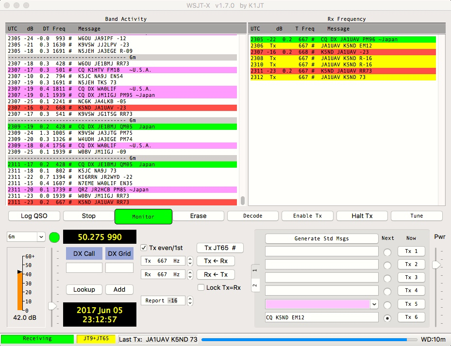Click Rx Frequency row 'CQ DX JA1UAV PM96'
The width and height of the screenshot is (451, 346).
pyautogui.click(x=343, y=40)
